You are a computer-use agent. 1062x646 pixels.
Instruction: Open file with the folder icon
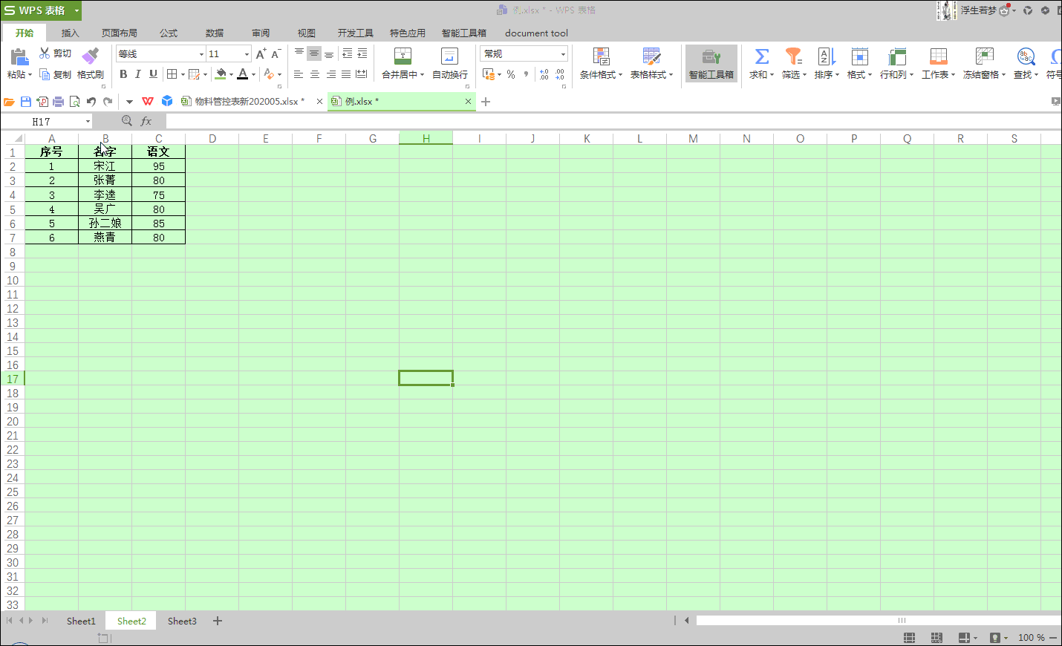point(10,102)
